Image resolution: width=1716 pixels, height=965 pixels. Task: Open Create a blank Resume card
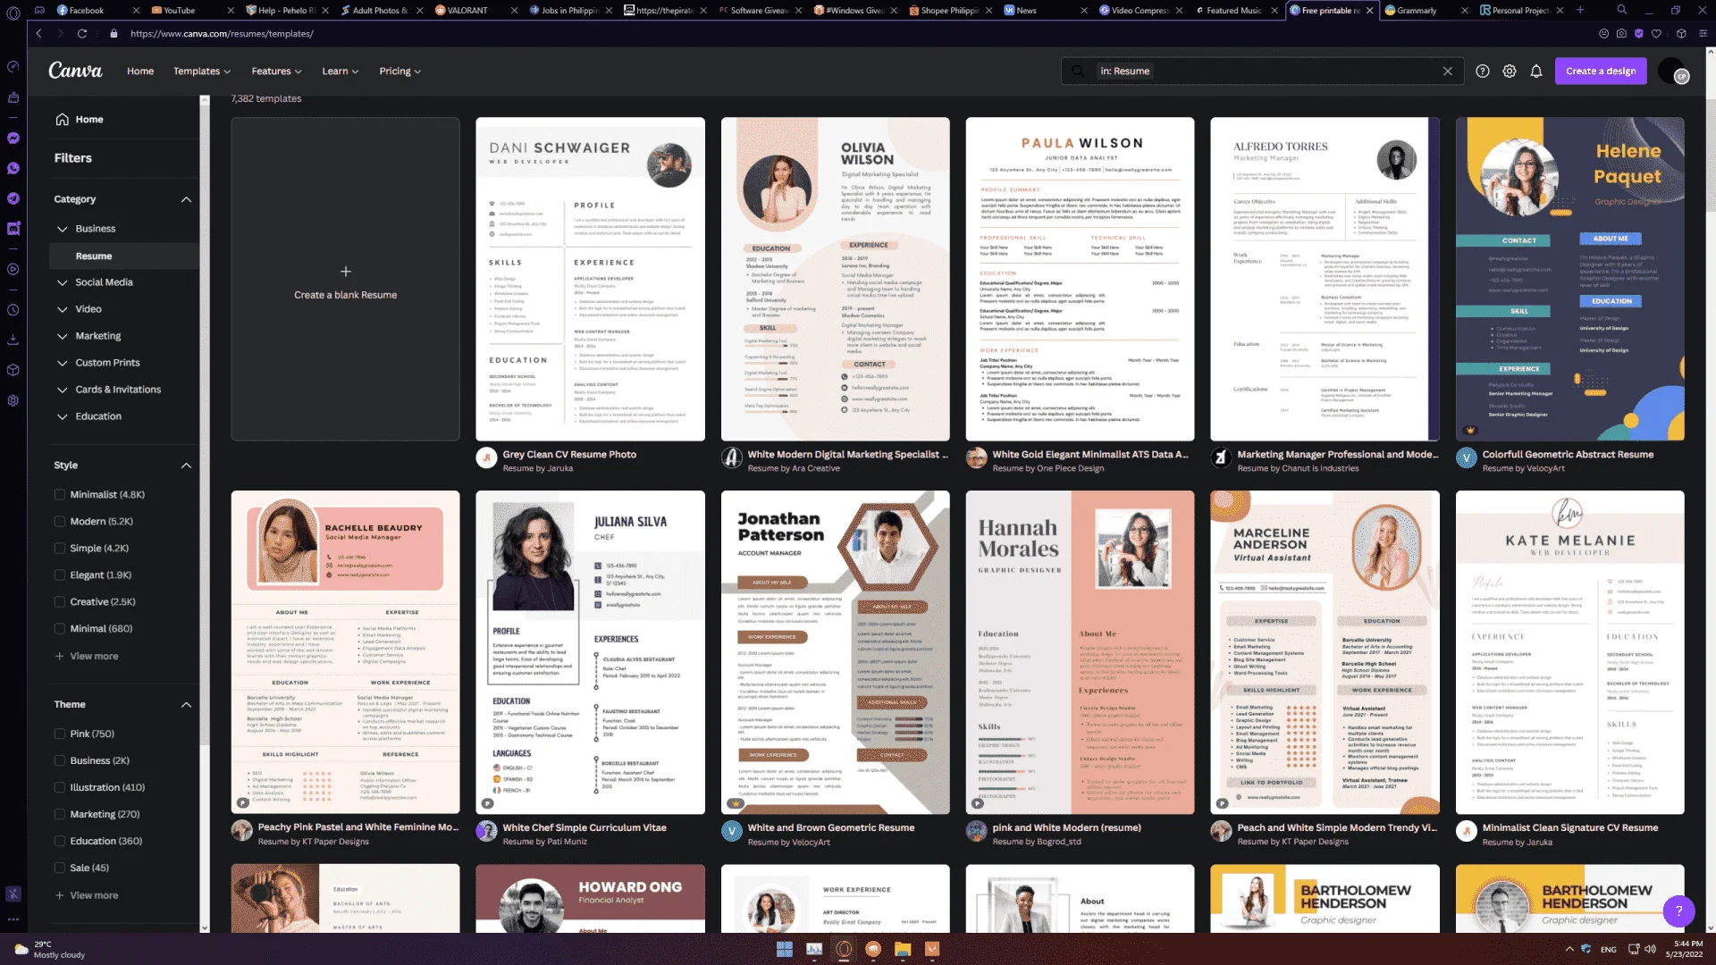click(x=346, y=280)
